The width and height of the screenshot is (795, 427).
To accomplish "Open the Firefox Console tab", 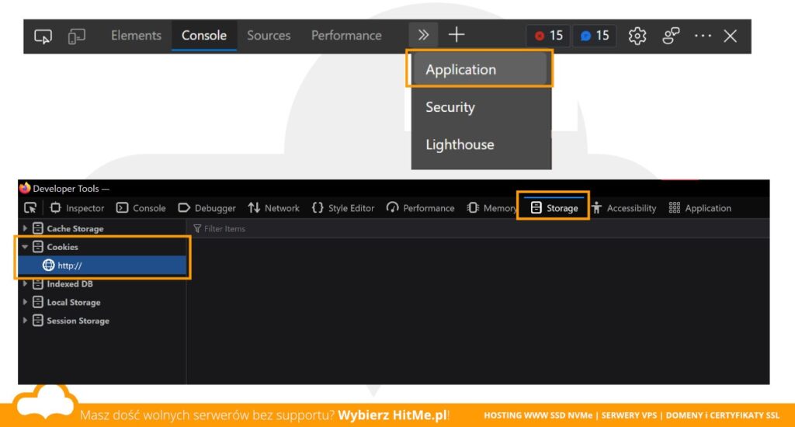I will pyautogui.click(x=141, y=208).
